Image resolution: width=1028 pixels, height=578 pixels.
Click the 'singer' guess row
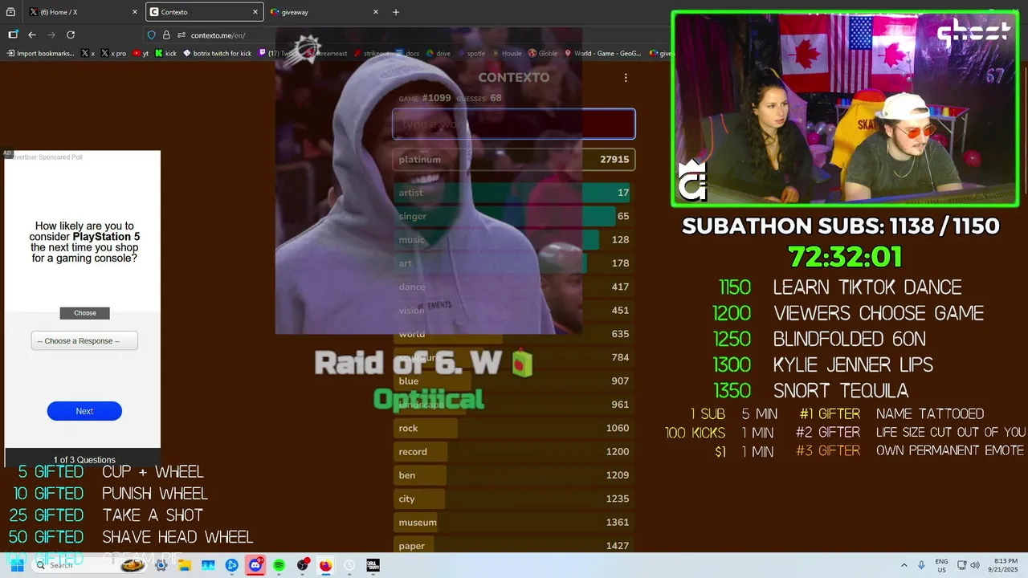point(514,216)
